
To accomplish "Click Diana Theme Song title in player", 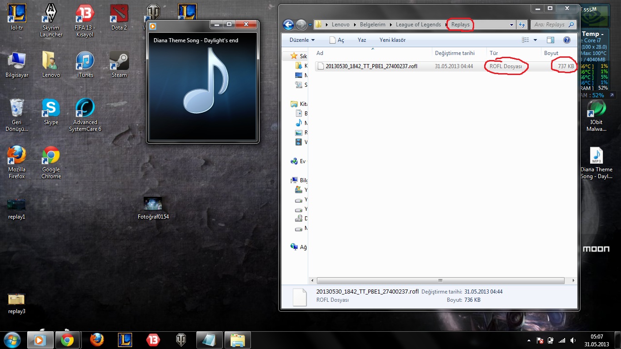I will [x=195, y=40].
